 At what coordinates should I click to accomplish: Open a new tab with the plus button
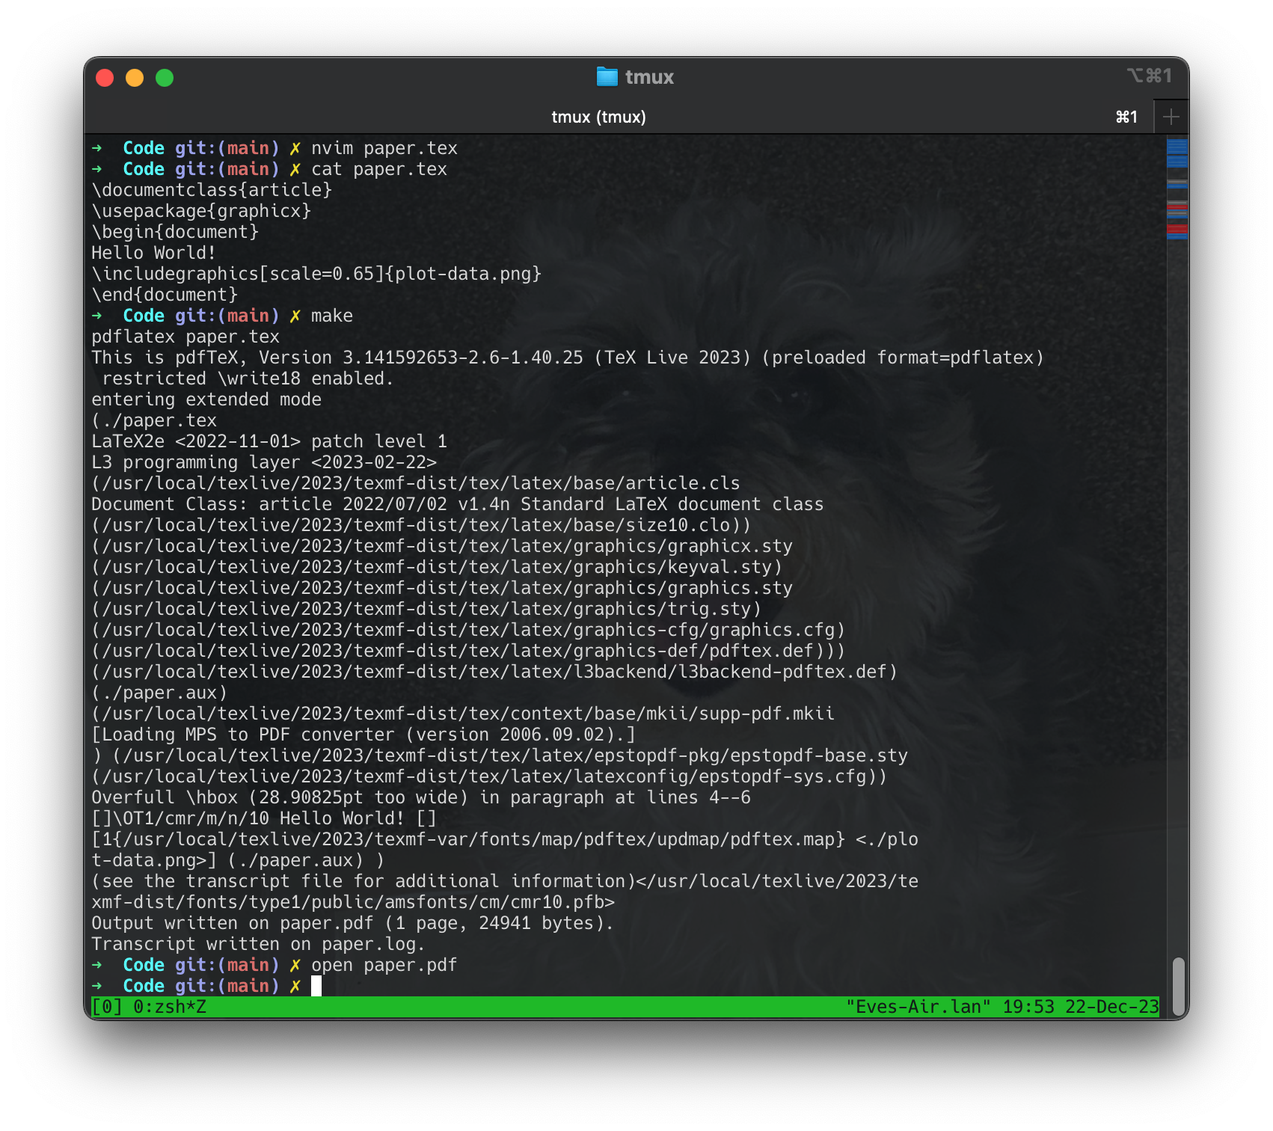click(1171, 117)
